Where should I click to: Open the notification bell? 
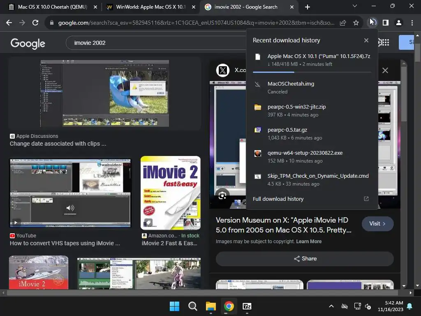click(x=410, y=306)
